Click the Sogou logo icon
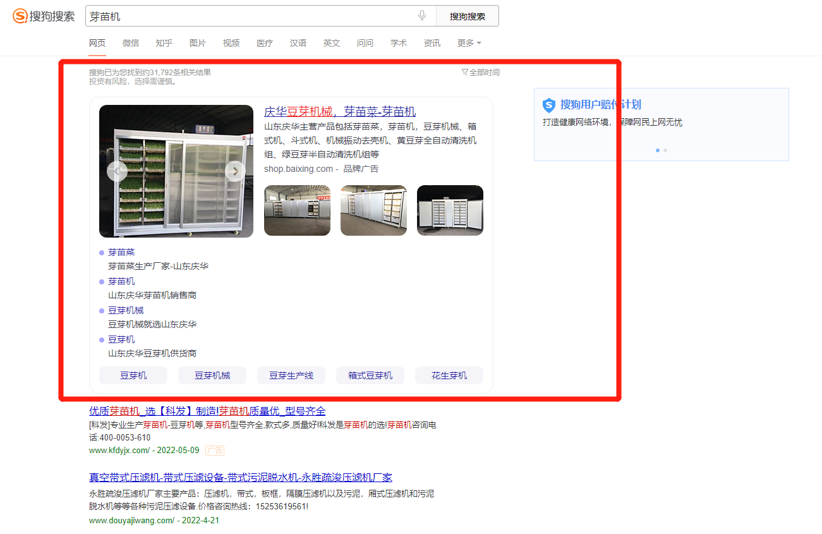Viewport: 822px width, 534px height. coord(20,16)
